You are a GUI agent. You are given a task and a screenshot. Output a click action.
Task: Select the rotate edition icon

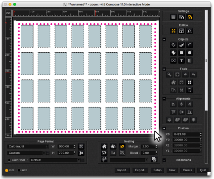pyautogui.click(x=190, y=31)
